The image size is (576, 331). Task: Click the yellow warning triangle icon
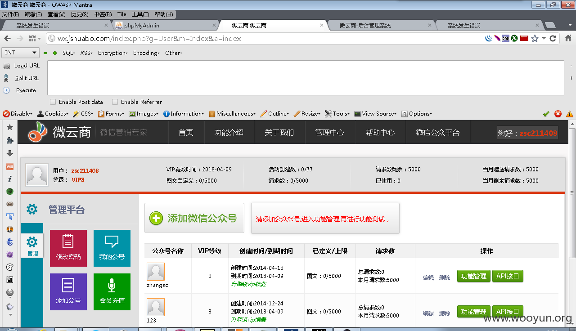coord(570,114)
